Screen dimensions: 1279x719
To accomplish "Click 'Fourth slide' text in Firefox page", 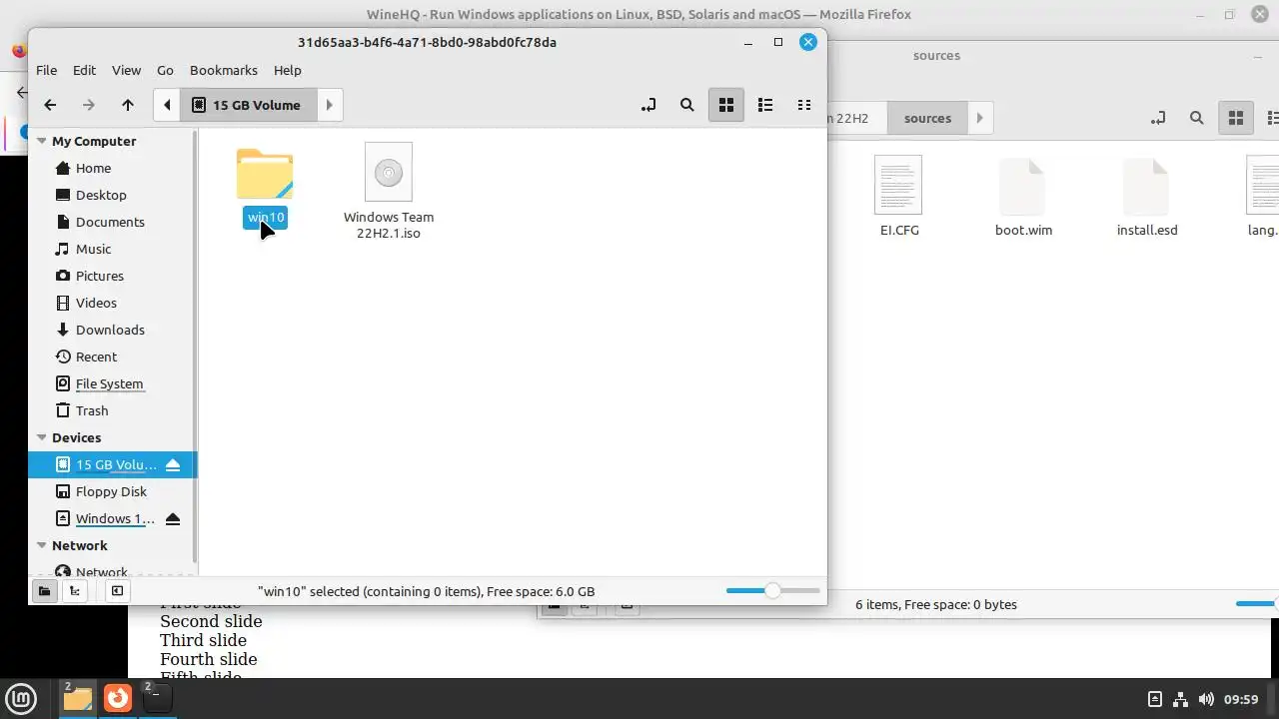I will tap(208, 659).
